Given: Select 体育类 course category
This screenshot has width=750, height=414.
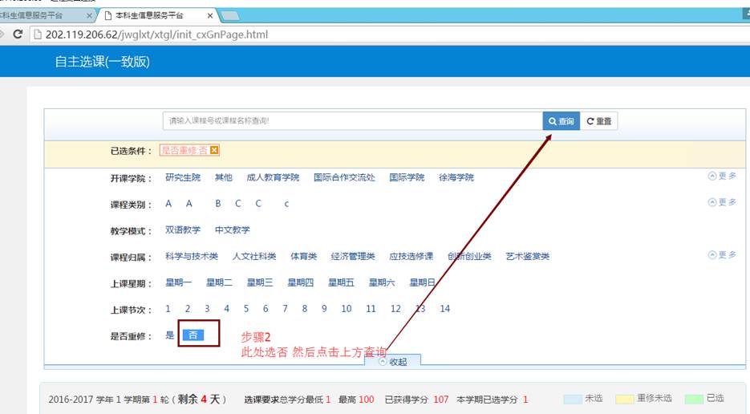Looking at the screenshot, I should (303, 257).
